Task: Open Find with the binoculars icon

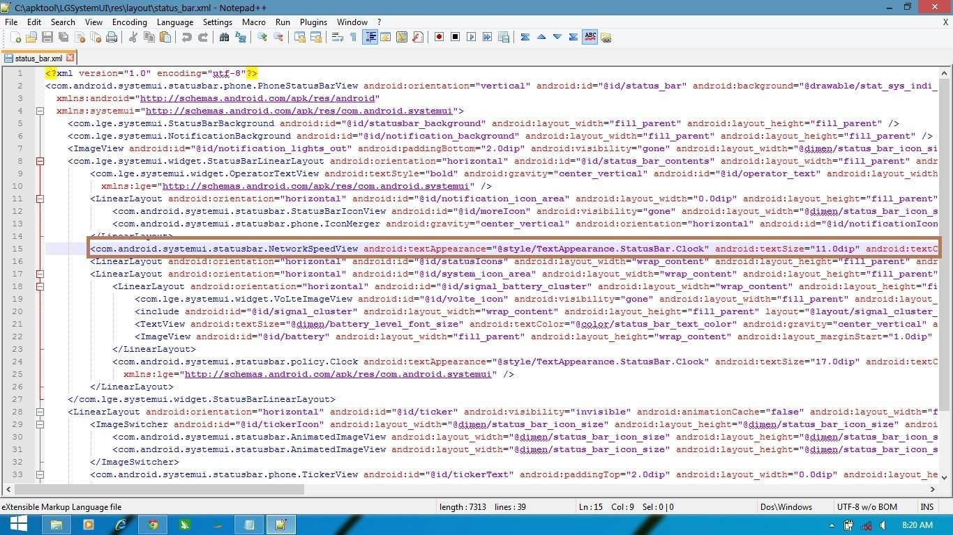Action: click(x=225, y=37)
